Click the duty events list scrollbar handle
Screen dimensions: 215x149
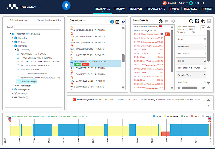tap(172, 51)
